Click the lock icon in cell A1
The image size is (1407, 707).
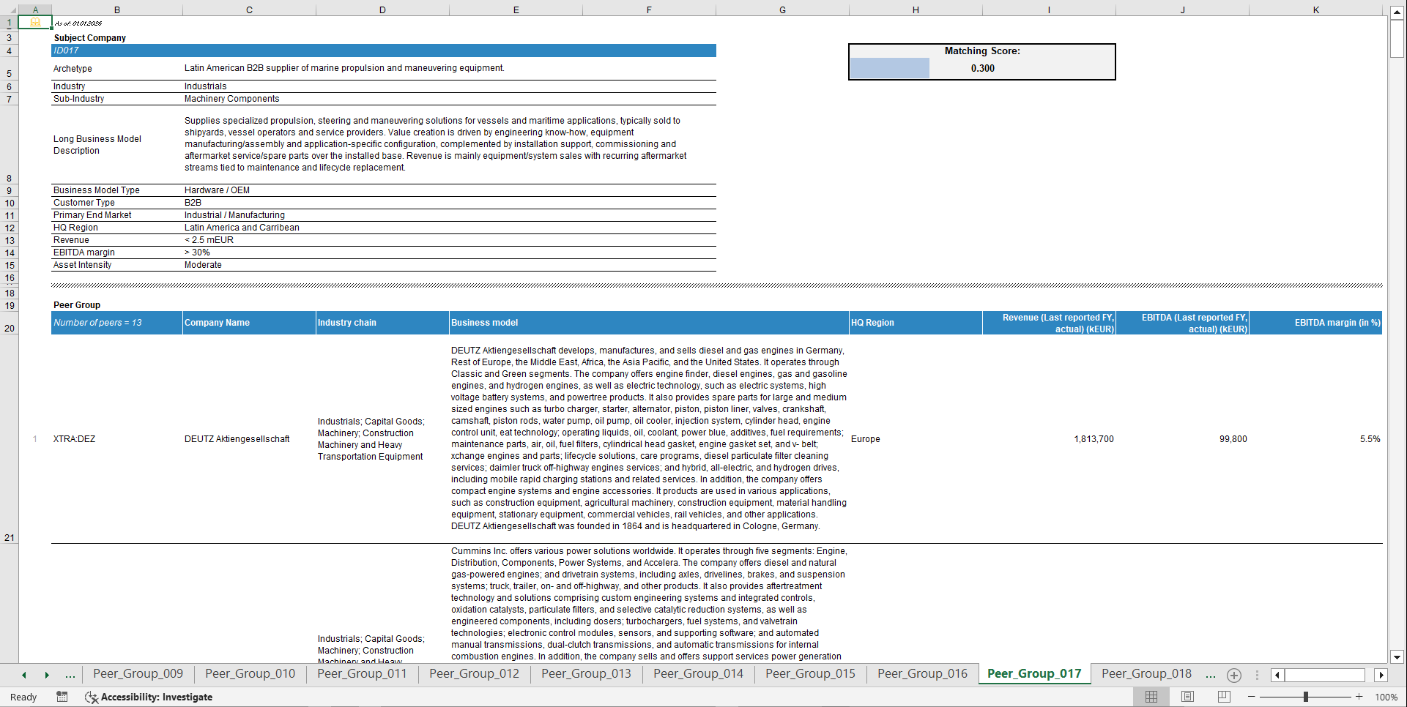(34, 23)
